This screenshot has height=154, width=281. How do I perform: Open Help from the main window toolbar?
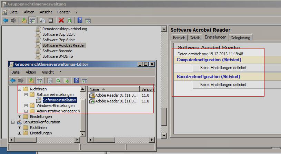[80, 20]
